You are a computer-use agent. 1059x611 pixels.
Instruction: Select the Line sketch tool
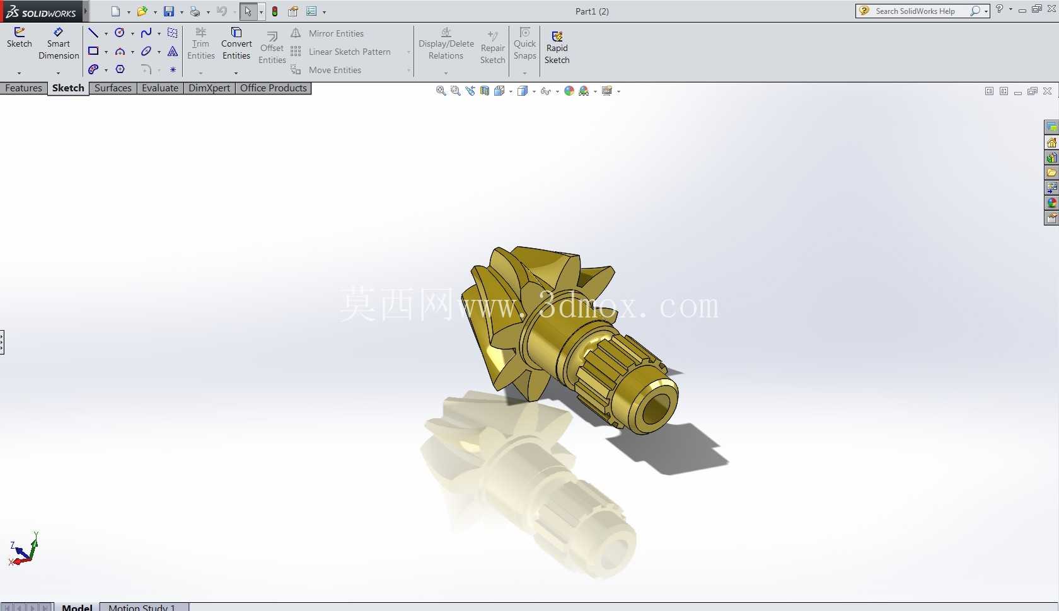93,33
